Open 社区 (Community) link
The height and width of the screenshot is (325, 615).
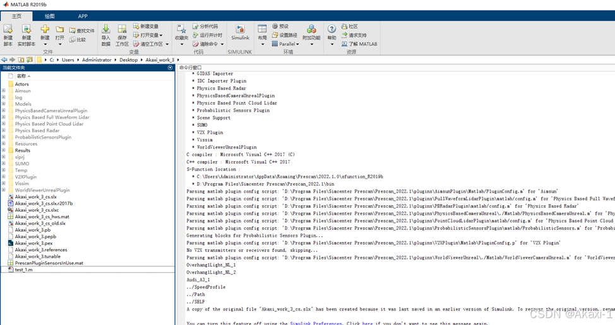(349, 26)
